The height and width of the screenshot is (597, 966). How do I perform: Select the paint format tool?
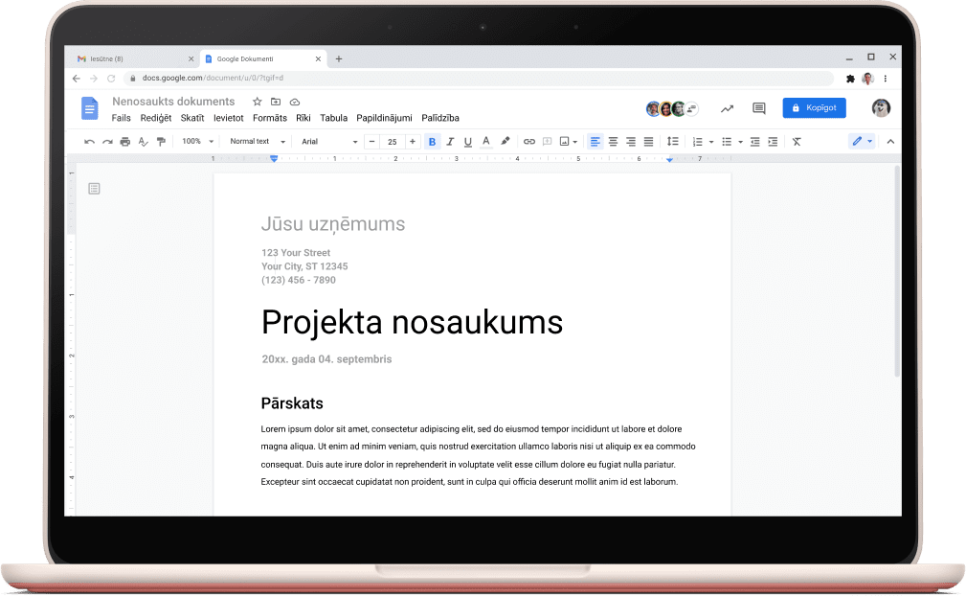(x=161, y=142)
